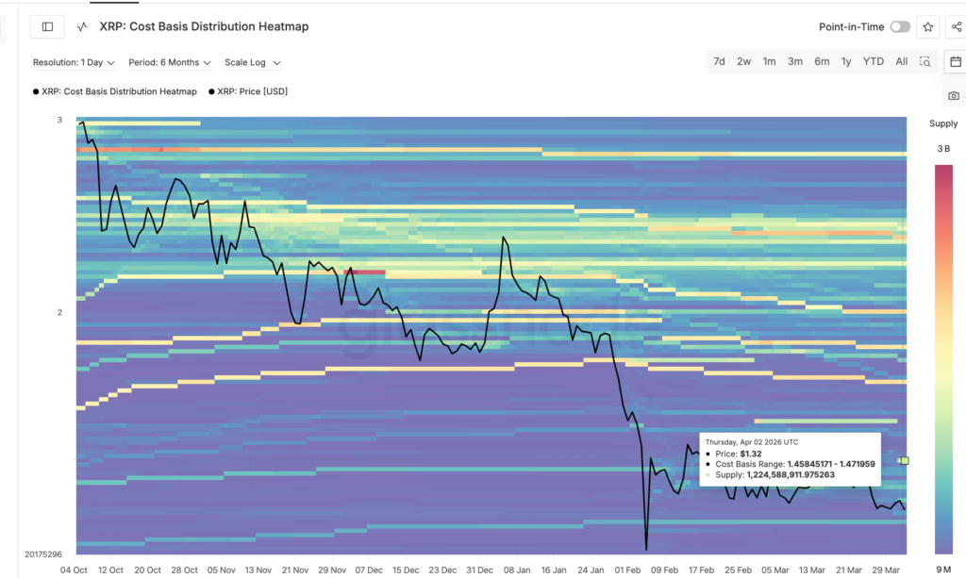Take a chart screenshot with camera icon
The height and width of the screenshot is (578, 966).
coord(954,96)
